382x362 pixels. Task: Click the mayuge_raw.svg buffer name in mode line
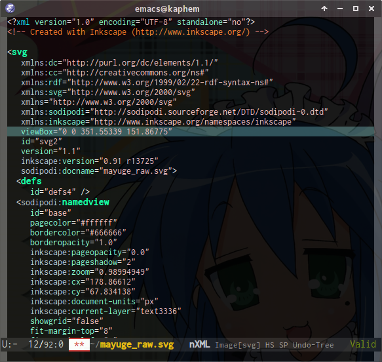(137, 345)
